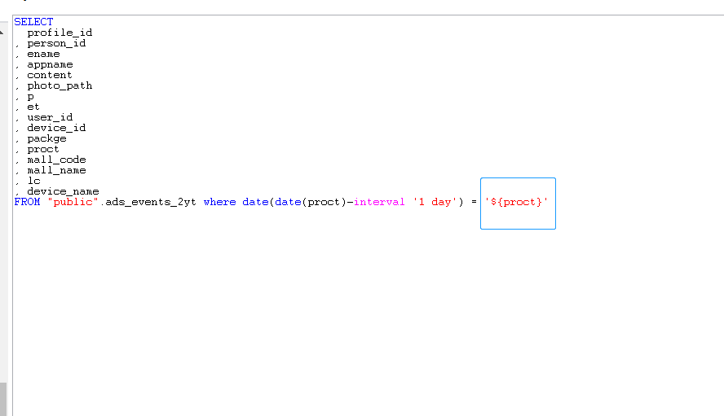Viewport: 724px width, 416px height.
Task: Click the device_name column line
Action: coord(63,191)
